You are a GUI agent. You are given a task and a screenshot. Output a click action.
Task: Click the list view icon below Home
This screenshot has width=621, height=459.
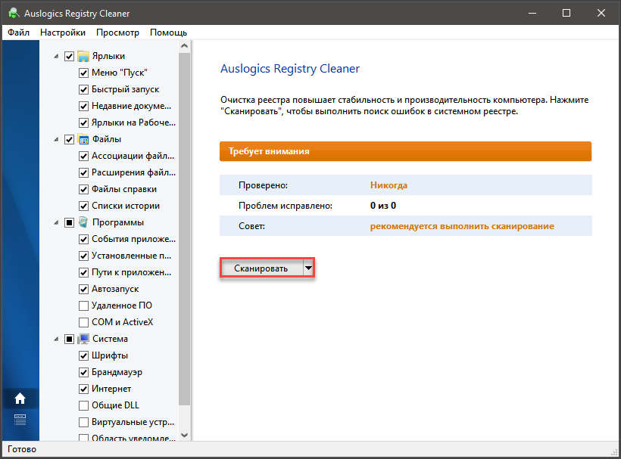(20, 420)
